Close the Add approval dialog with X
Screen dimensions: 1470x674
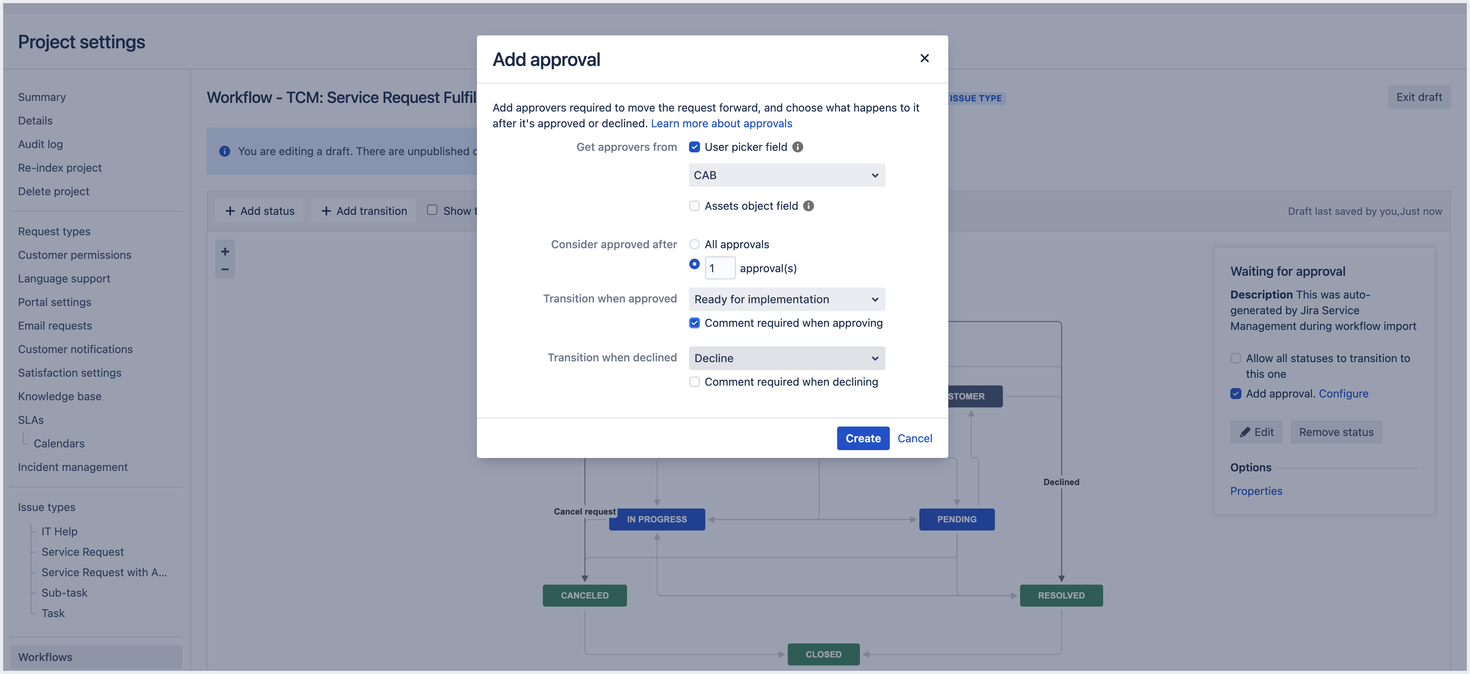point(924,58)
